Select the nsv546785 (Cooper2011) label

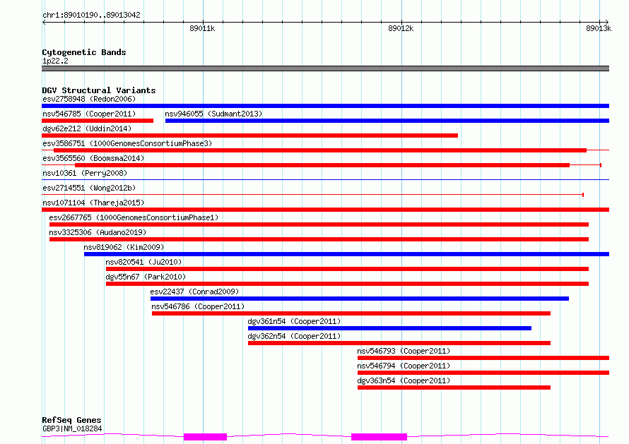click(89, 114)
